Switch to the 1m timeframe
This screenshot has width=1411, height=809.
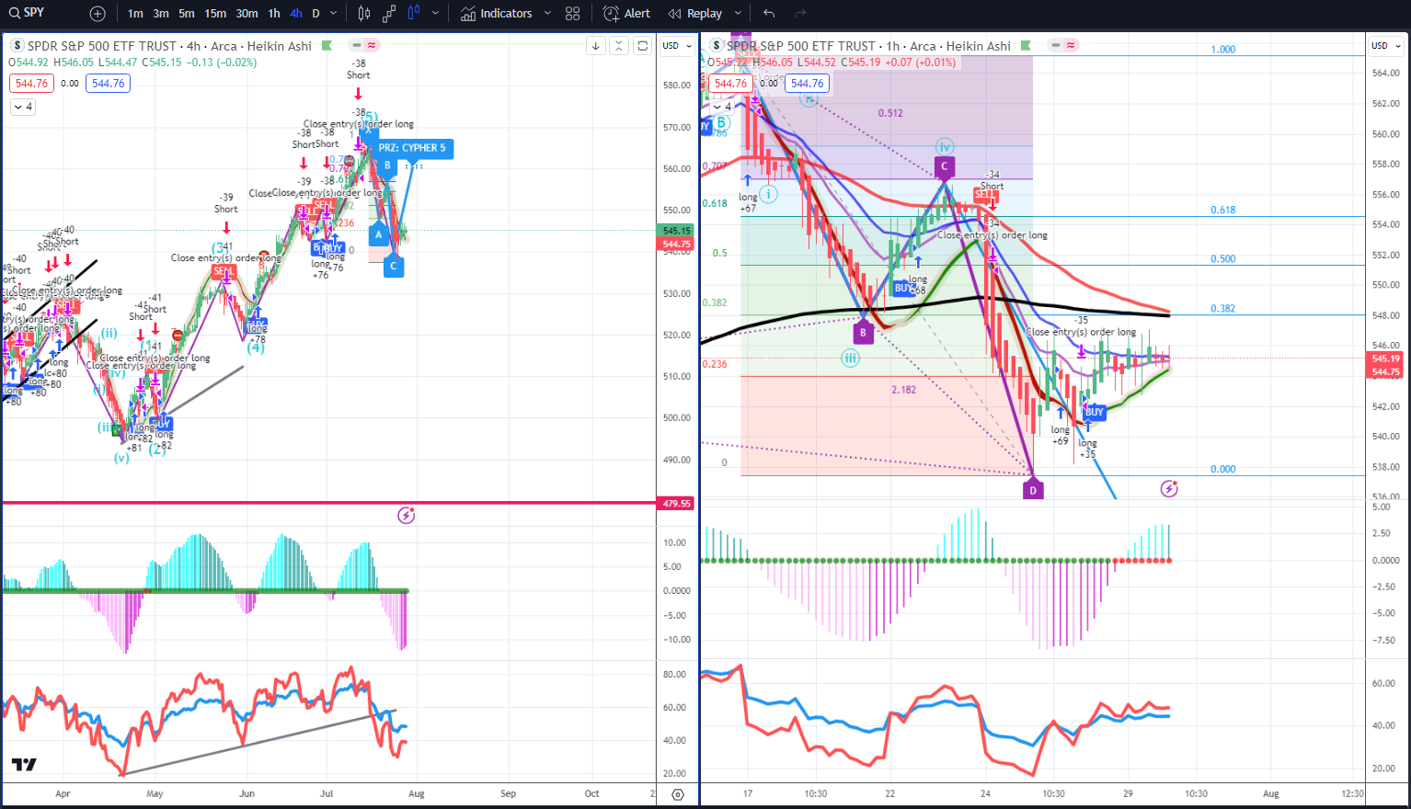click(135, 14)
